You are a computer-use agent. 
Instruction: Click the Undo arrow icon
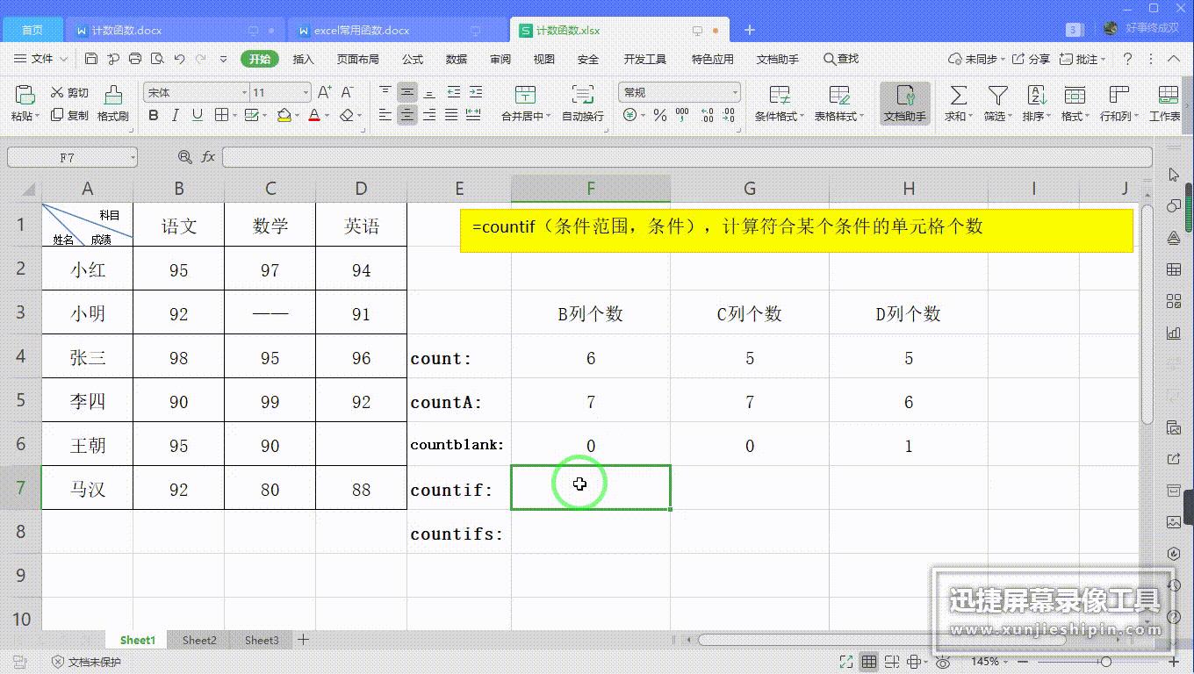[x=179, y=59]
